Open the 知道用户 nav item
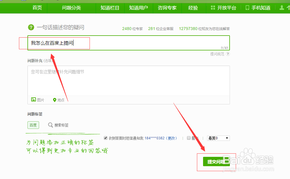This screenshot has height=179, width=290. click(x=139, y=8)
